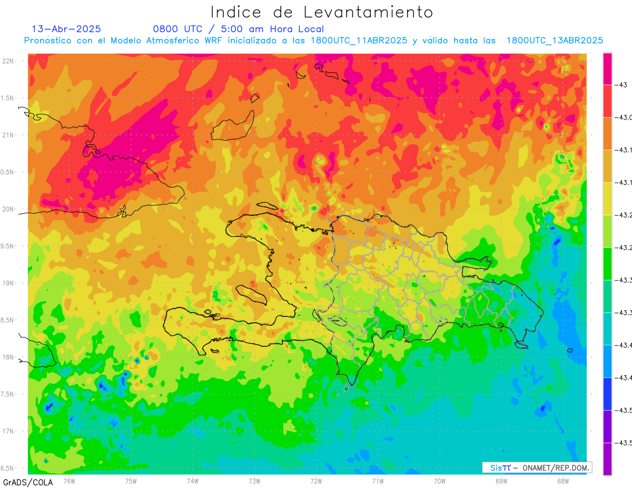This screenshot has width=632, height=488.
Task: Click the "74W" longitude label
Action: 193,481
